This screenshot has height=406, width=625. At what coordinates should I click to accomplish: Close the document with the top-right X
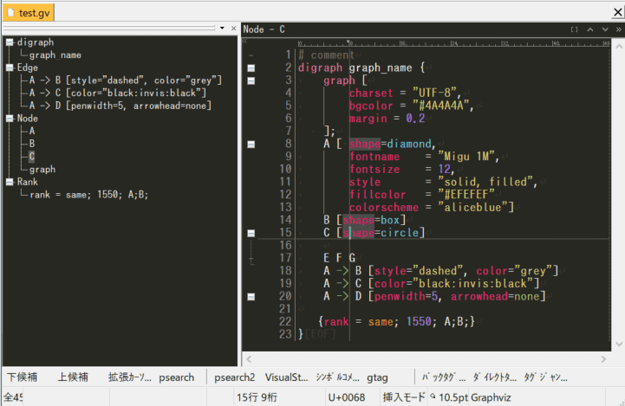617,12
